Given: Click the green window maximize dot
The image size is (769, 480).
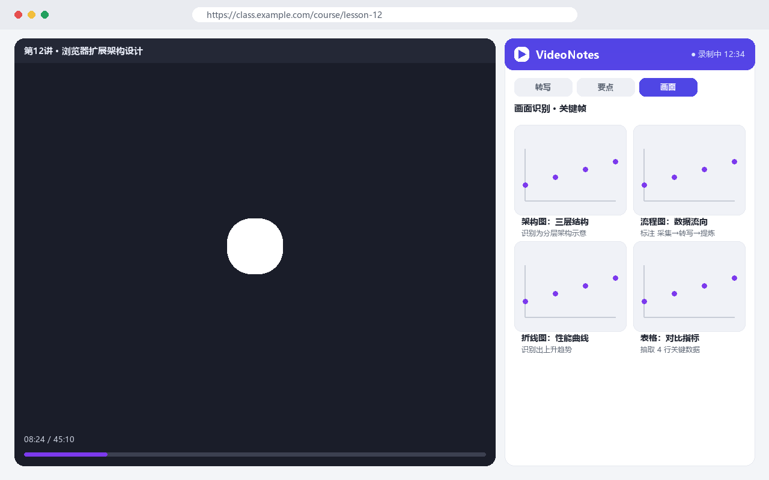Looking at the screenshot, I should click(x=45, y=15).
